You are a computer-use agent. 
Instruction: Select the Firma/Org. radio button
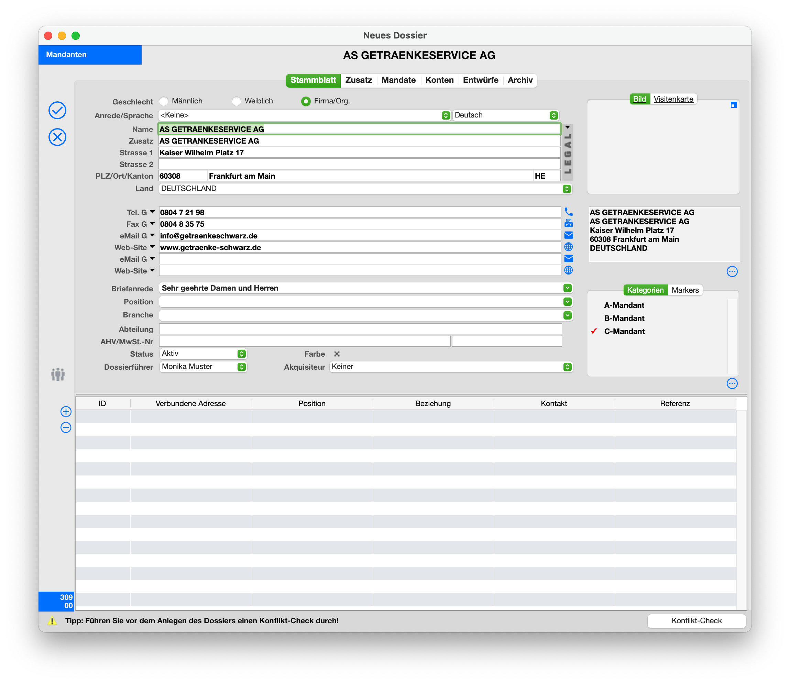[306, 101]
